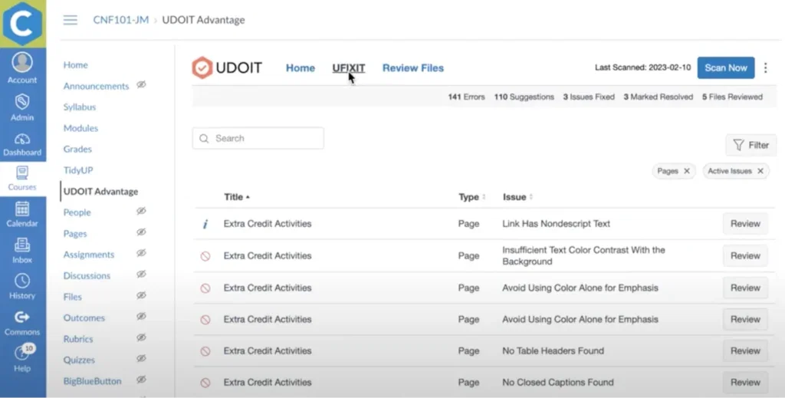Open the three-dot menu beside Scan Now
Image resolution: width=785 pixels, height=398 pixels.
[x=765, y=67]
